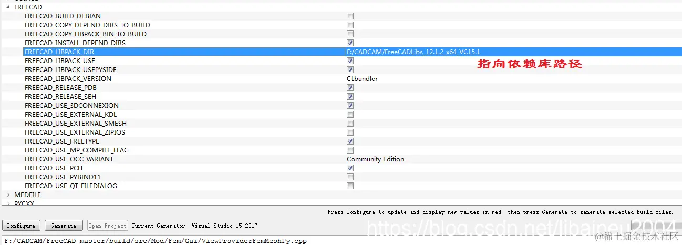The width and height of the screenshot is (682, 245).
Task: Select the FREECAD_INSTALL_DEPEND_DIRS row name
Action: click(x=75, y=43)
